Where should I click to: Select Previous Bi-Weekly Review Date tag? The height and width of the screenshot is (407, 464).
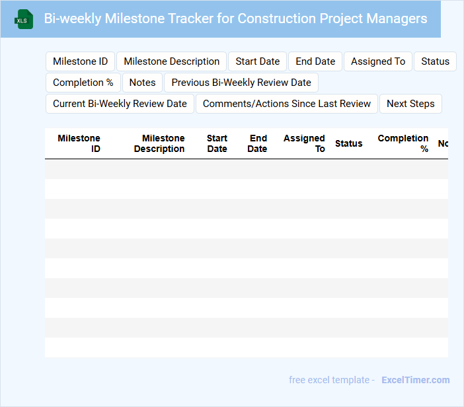tap(241, 83)
